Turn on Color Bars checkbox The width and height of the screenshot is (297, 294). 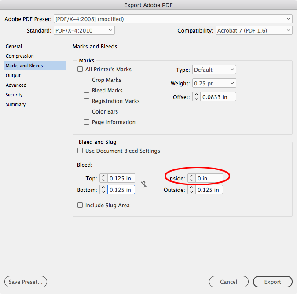pyautogui.click(x=87, y=111)
